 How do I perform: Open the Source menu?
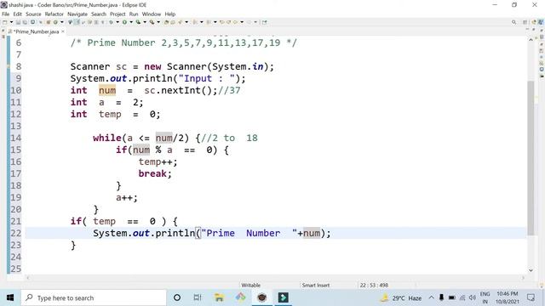[x=33, y=14]
